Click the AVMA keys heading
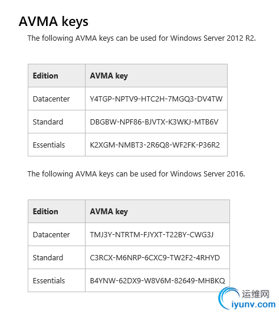The width and height of the screenshot is (279, 314). click(54, 21)
